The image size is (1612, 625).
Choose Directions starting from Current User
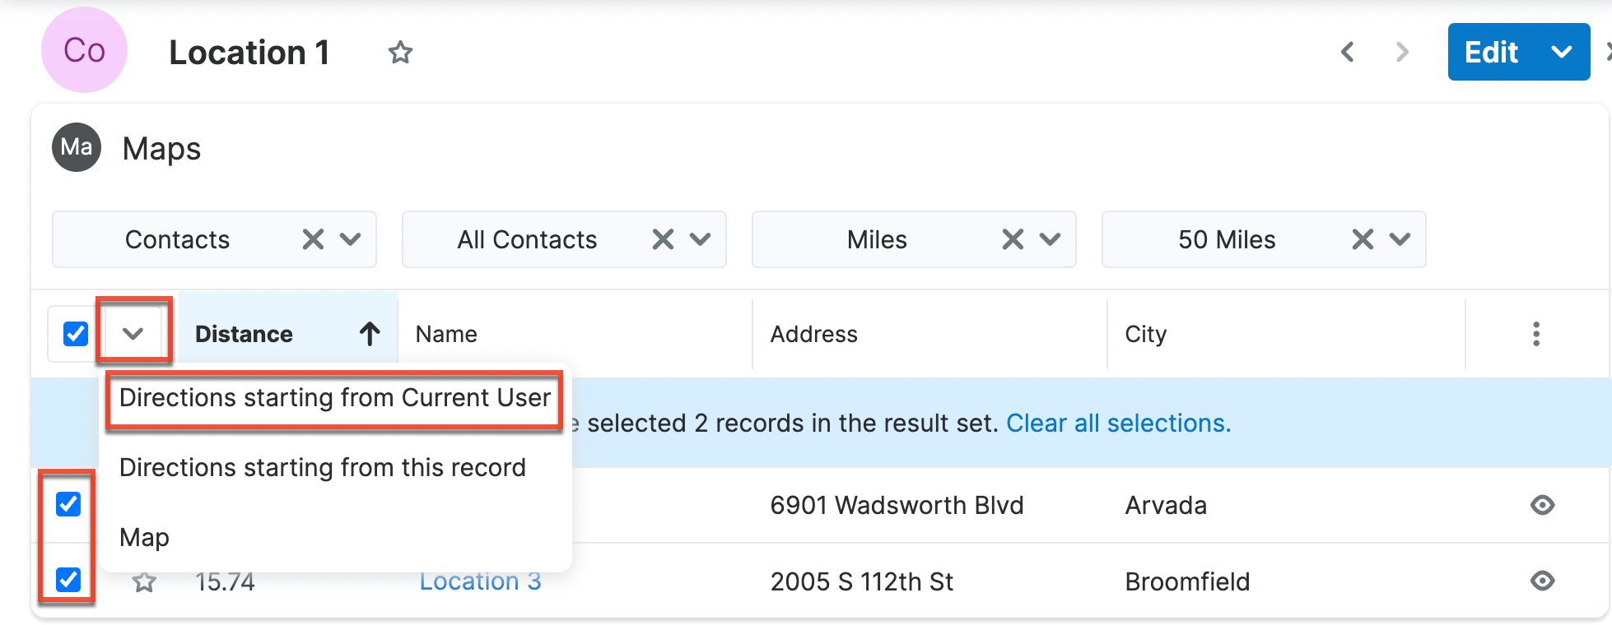point(334,398)
